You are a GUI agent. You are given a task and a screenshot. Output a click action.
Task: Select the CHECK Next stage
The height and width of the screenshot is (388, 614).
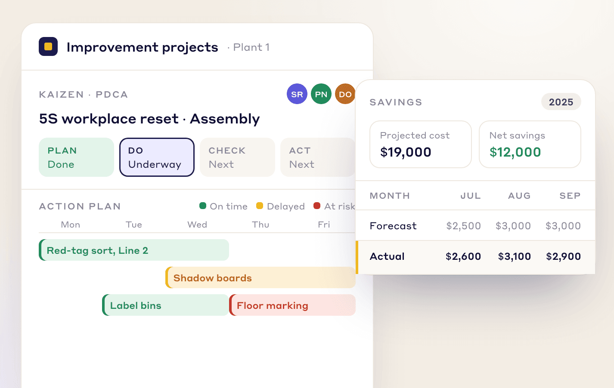[x=237, y=157]
